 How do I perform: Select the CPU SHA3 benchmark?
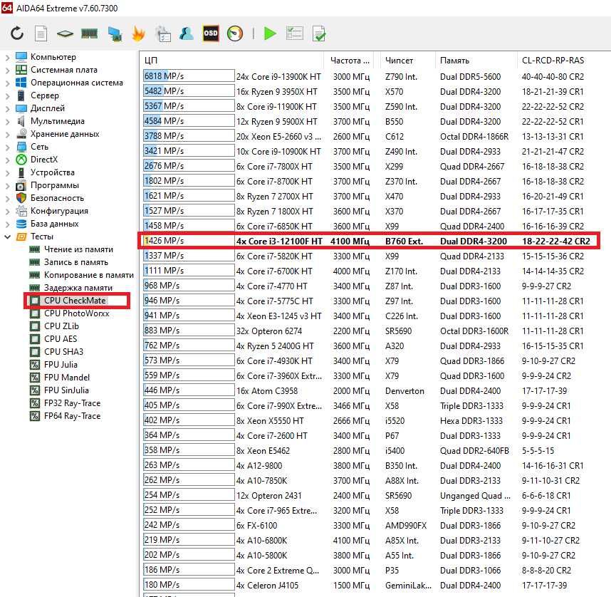coord(63,352)
